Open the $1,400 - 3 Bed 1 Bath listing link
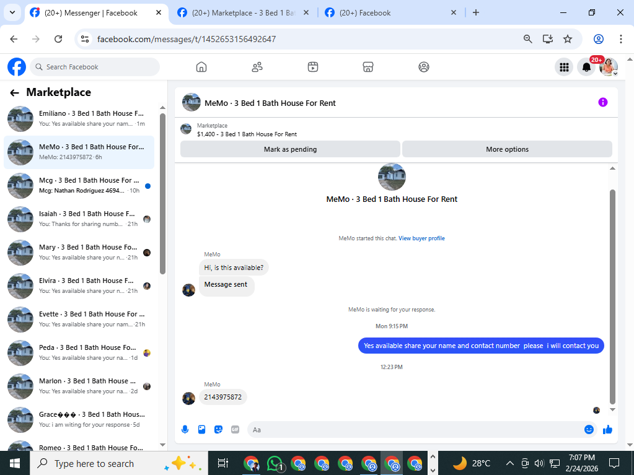This screenshot has height=475, width=634. (247, 134)
